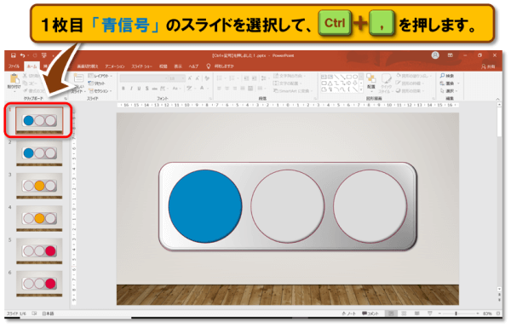511x328 pixels.
Task: Toggle Italic formatting
Action: (x=131, y=89)
